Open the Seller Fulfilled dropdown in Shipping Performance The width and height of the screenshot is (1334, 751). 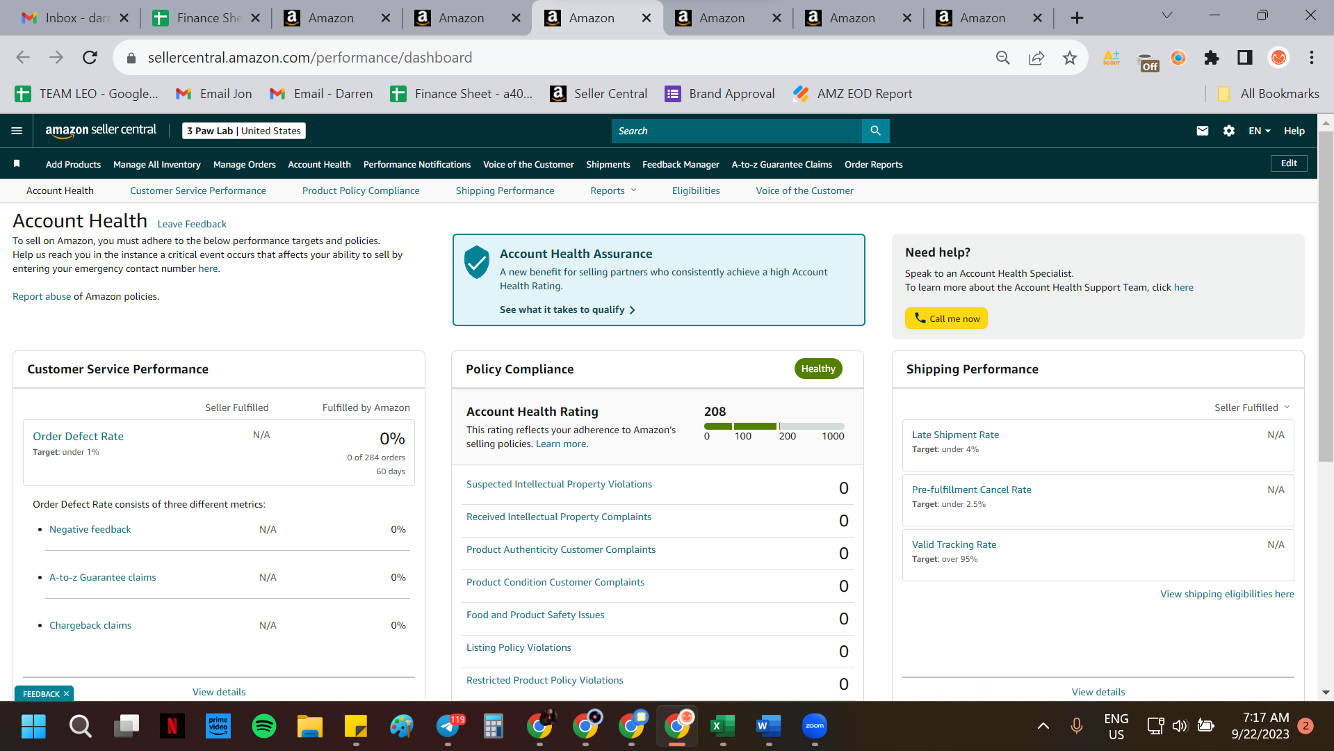(x=1252, y=407)
